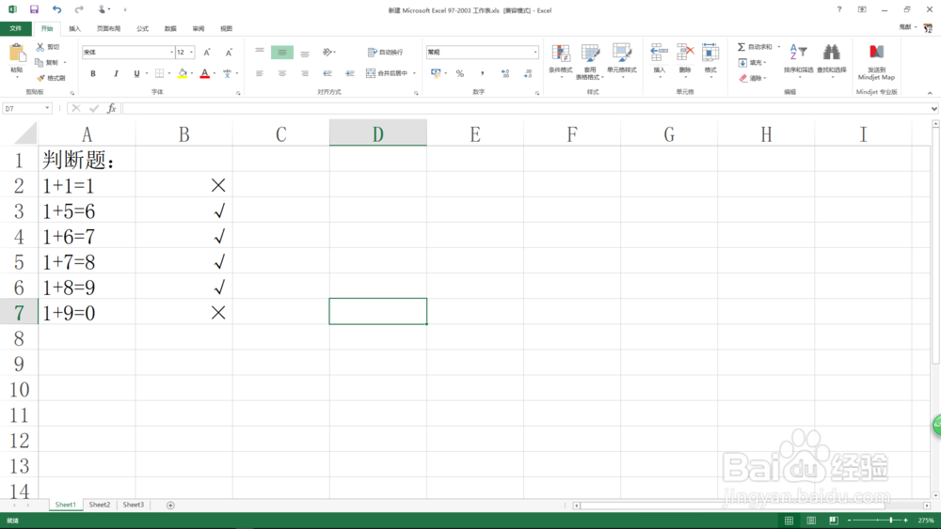Decrease decimal places

click(528, 73)
